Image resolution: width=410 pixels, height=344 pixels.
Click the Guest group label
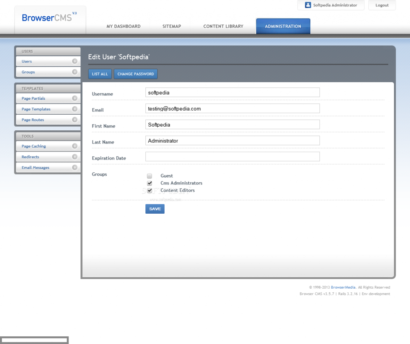click(167, 176)
